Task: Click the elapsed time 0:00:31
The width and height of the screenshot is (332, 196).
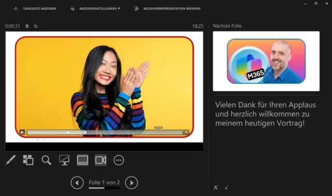Action: pyautogui.click(x=12, y=26)
